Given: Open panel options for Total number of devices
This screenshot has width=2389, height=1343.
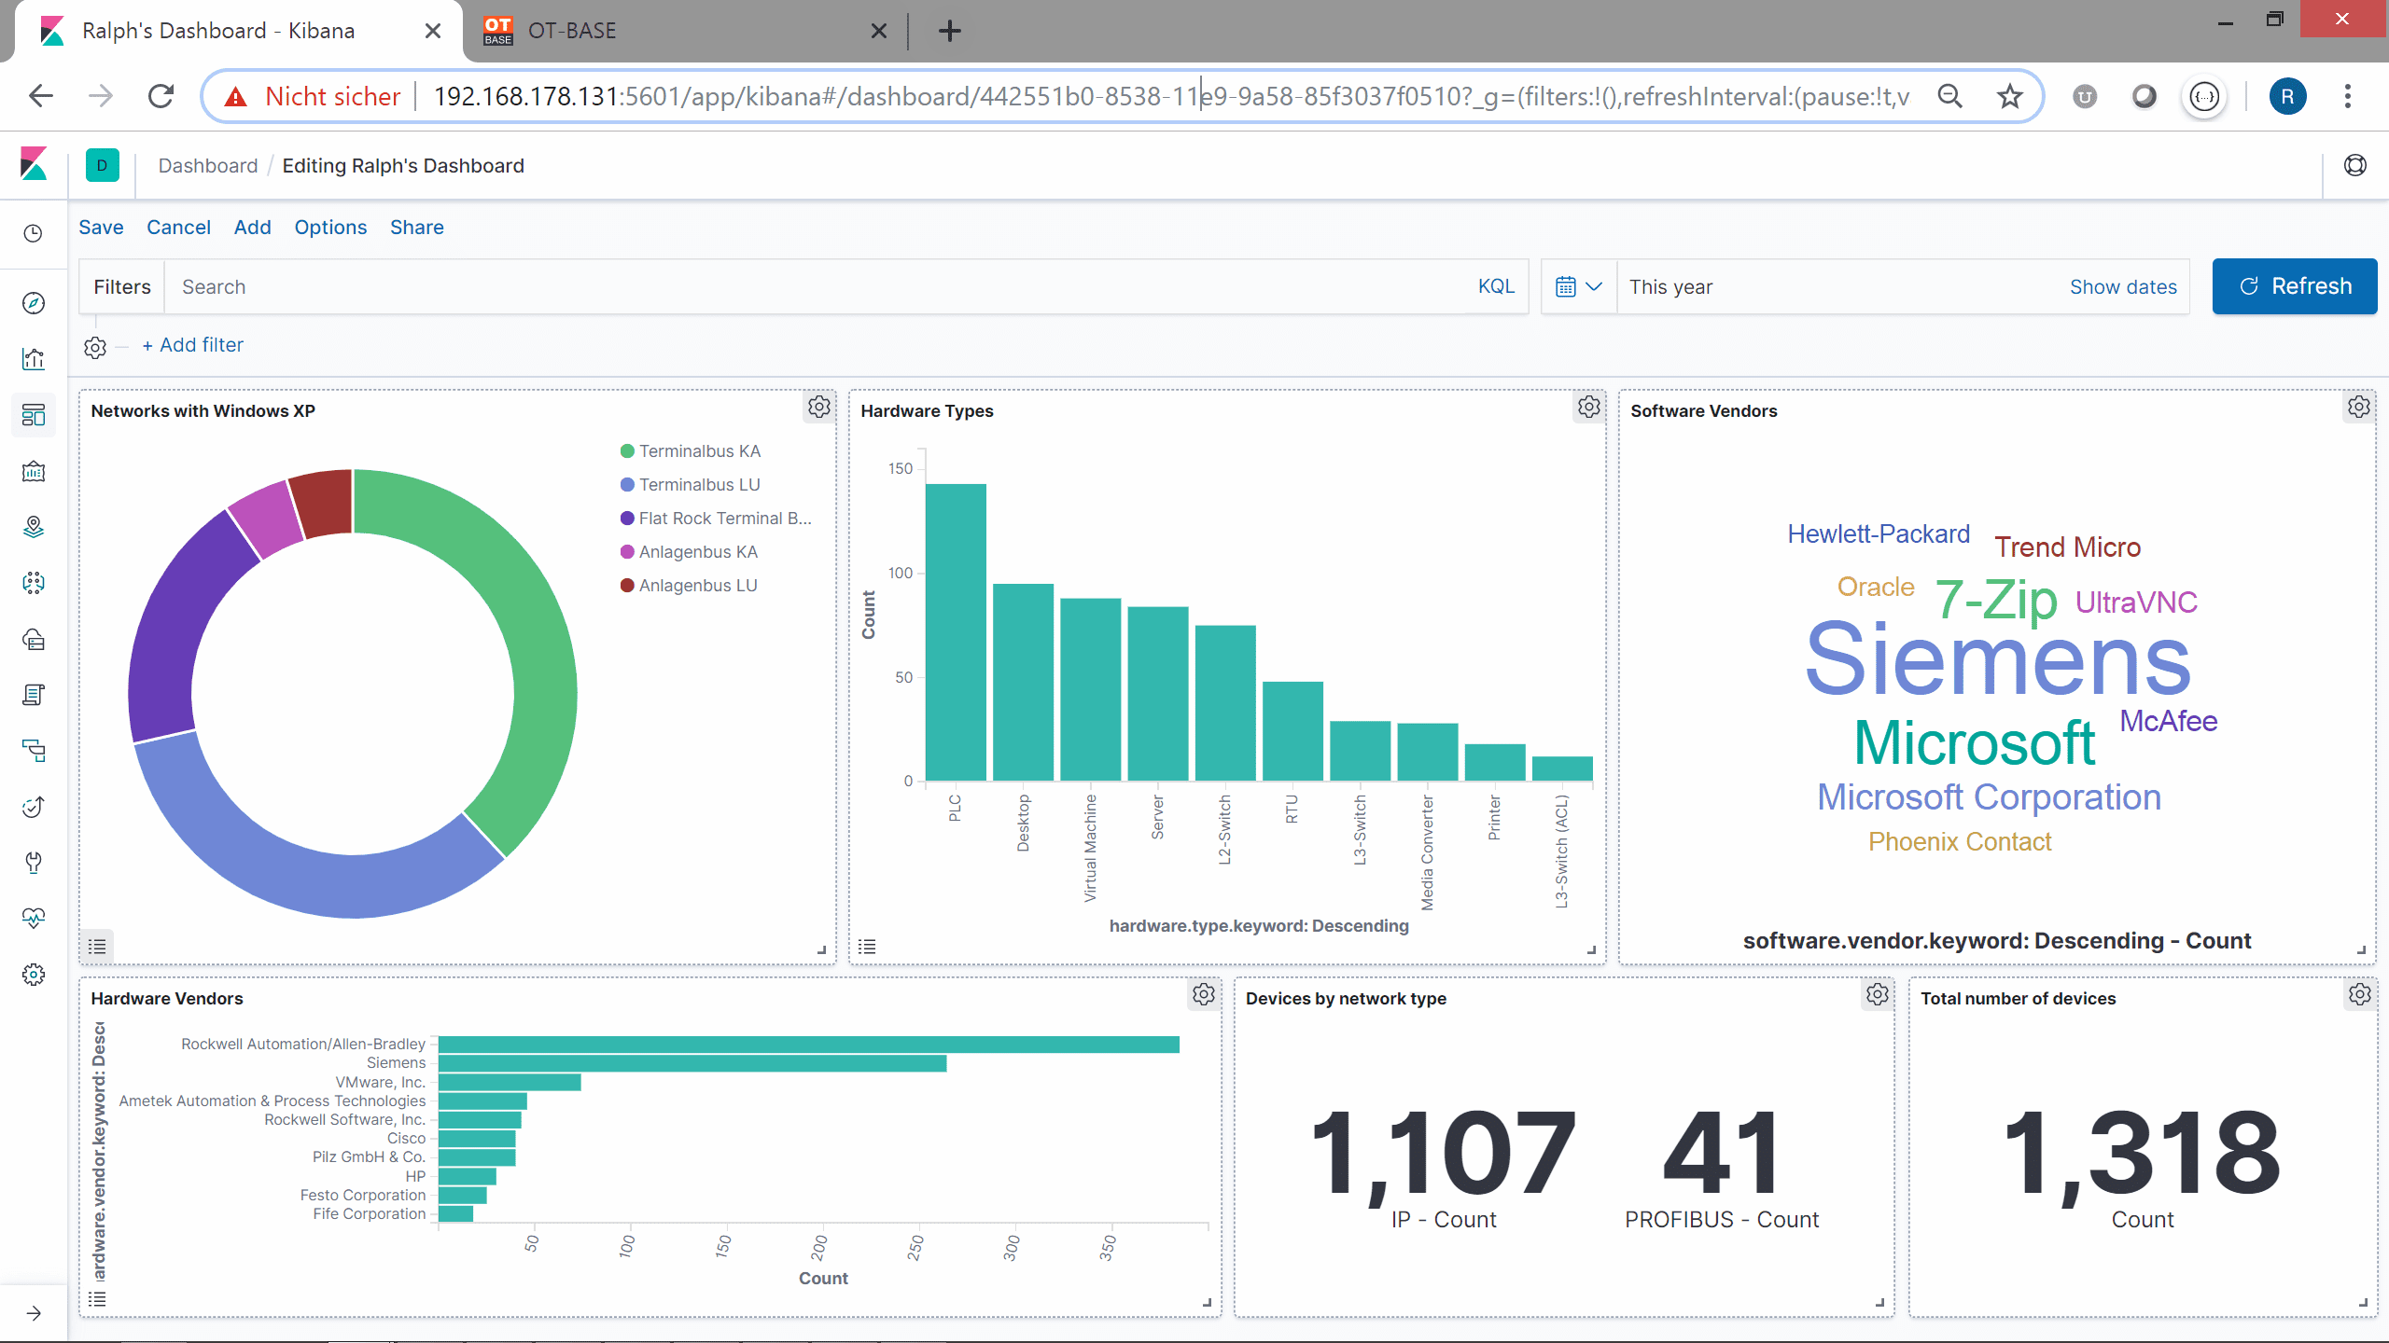Looking at the screenshot, I should pyautogui.click(x=2360, y=994).
